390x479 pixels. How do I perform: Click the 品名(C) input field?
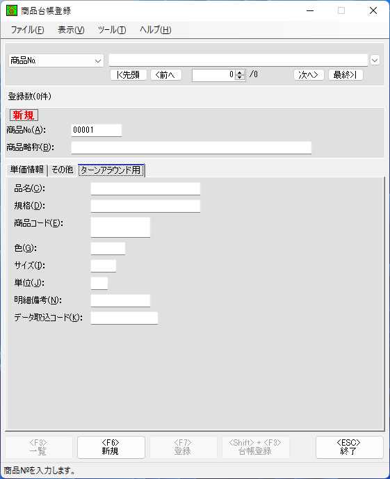[x=145, y=189]
